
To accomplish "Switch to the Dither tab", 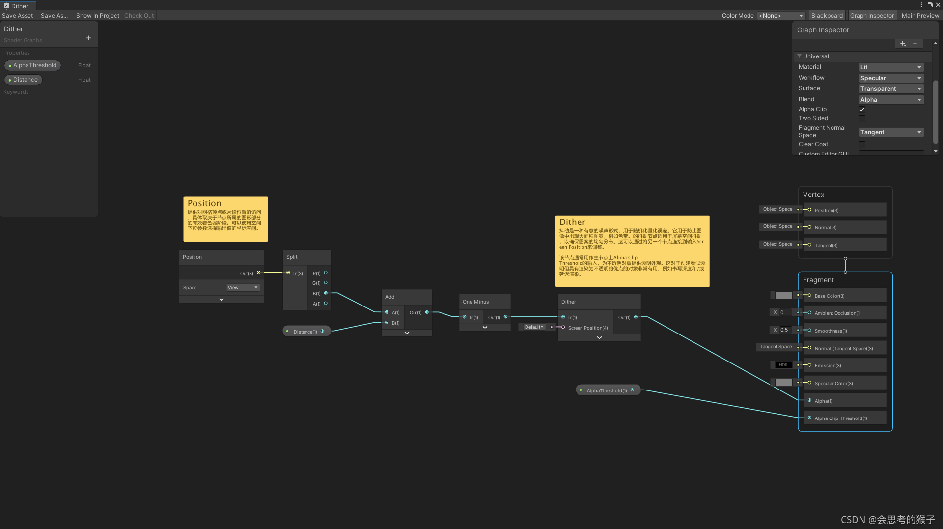I will click(20, 5).
